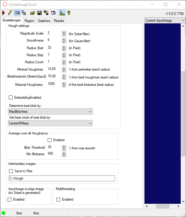Click the double floppy disk copy icon
186x217 pixels.
coord(46,13)
